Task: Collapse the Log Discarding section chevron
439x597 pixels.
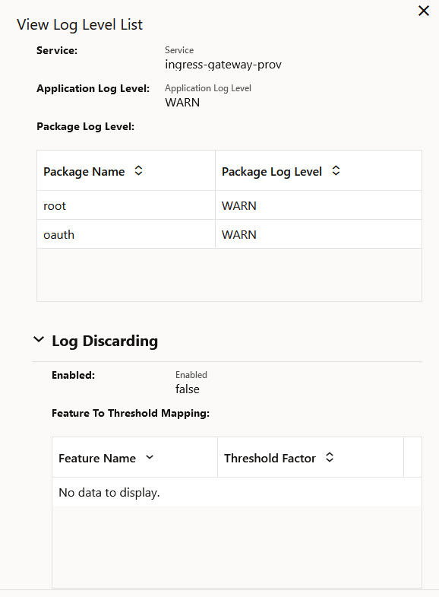Action: coord(39,339)
